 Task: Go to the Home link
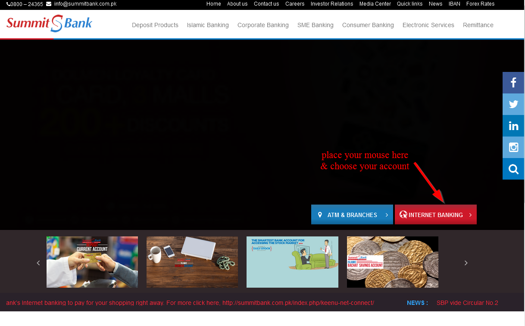(214, 4)
